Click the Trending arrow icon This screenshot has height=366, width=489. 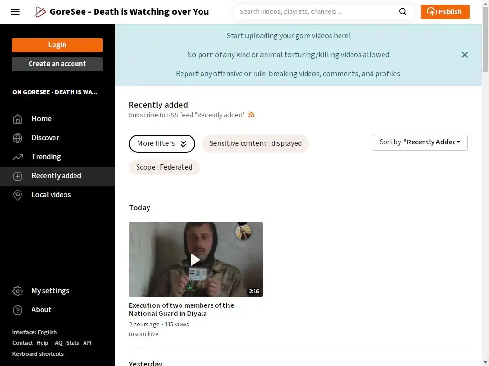(x=18, y=157)
